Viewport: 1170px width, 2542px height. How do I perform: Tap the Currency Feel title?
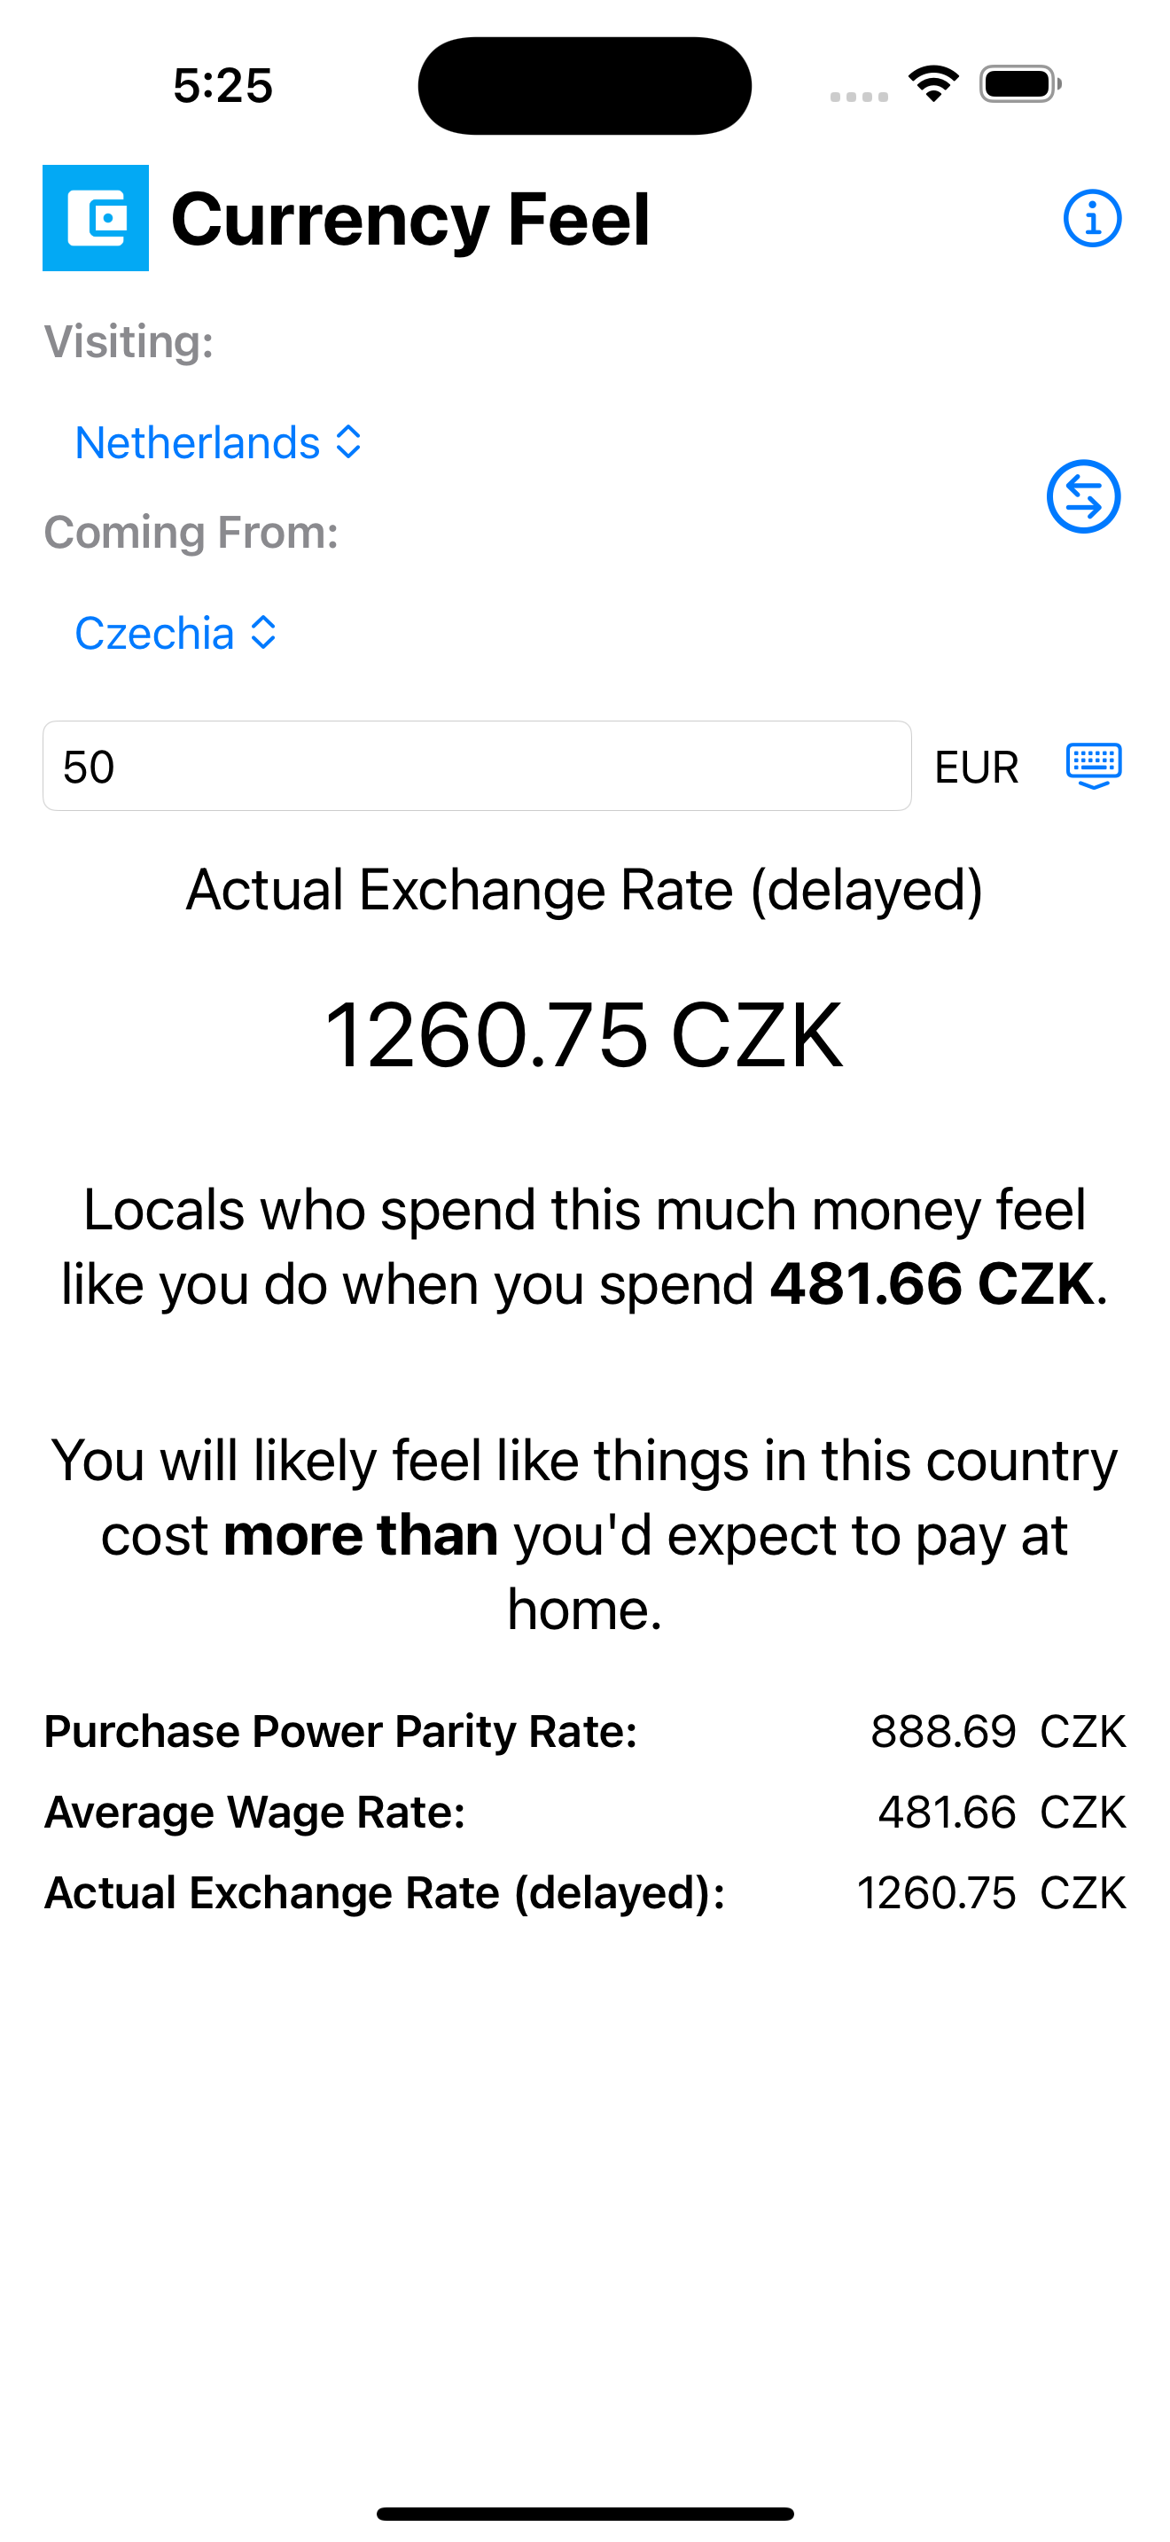[410, 219]
